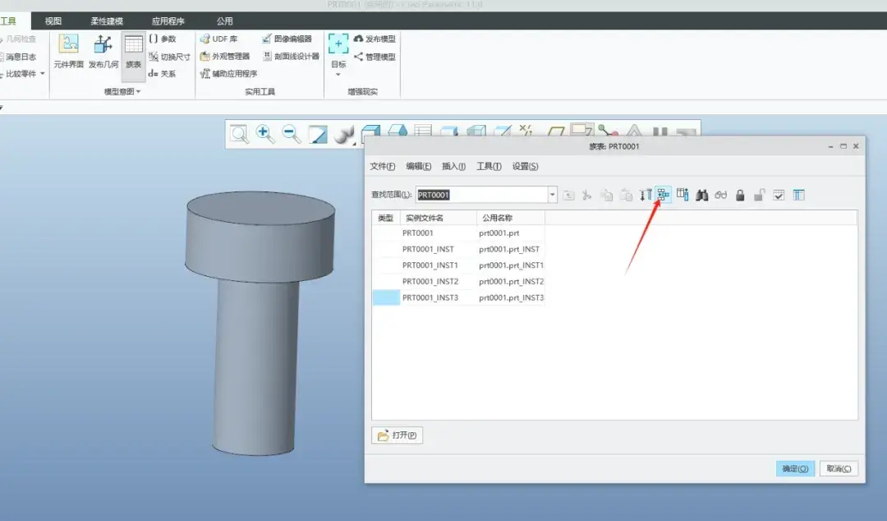The width and height of the screenshot is (887, 521).
Task: Click the zoom in magnifier icon
Action: (x=264, y=134)
